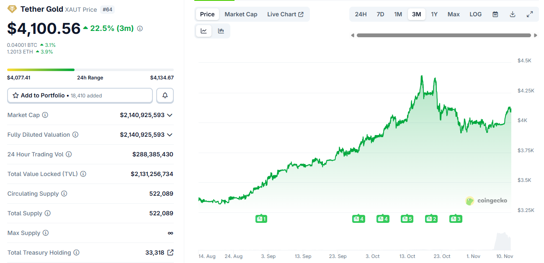Select the line chart view icon
The width and height of the screenshot is (544, 263).
pos(204,31)
